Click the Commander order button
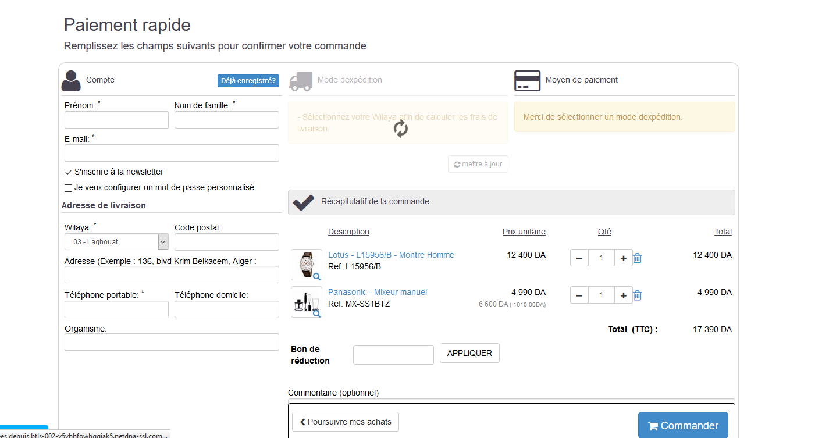Viewport: 815px width, 438px height. 683,426
